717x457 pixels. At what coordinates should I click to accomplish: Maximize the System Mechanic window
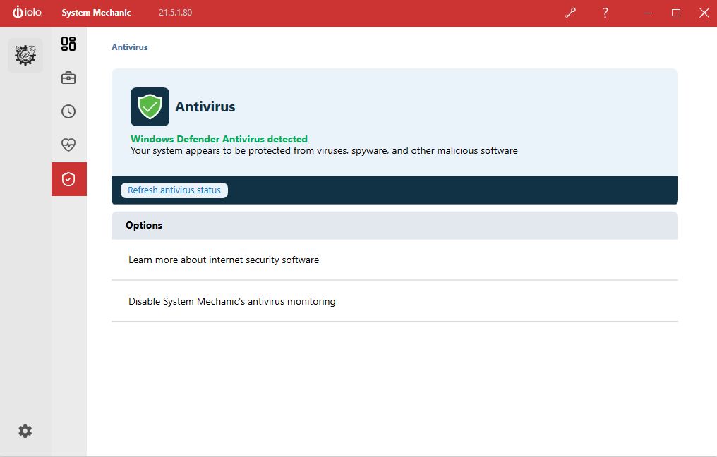(676, 13)
